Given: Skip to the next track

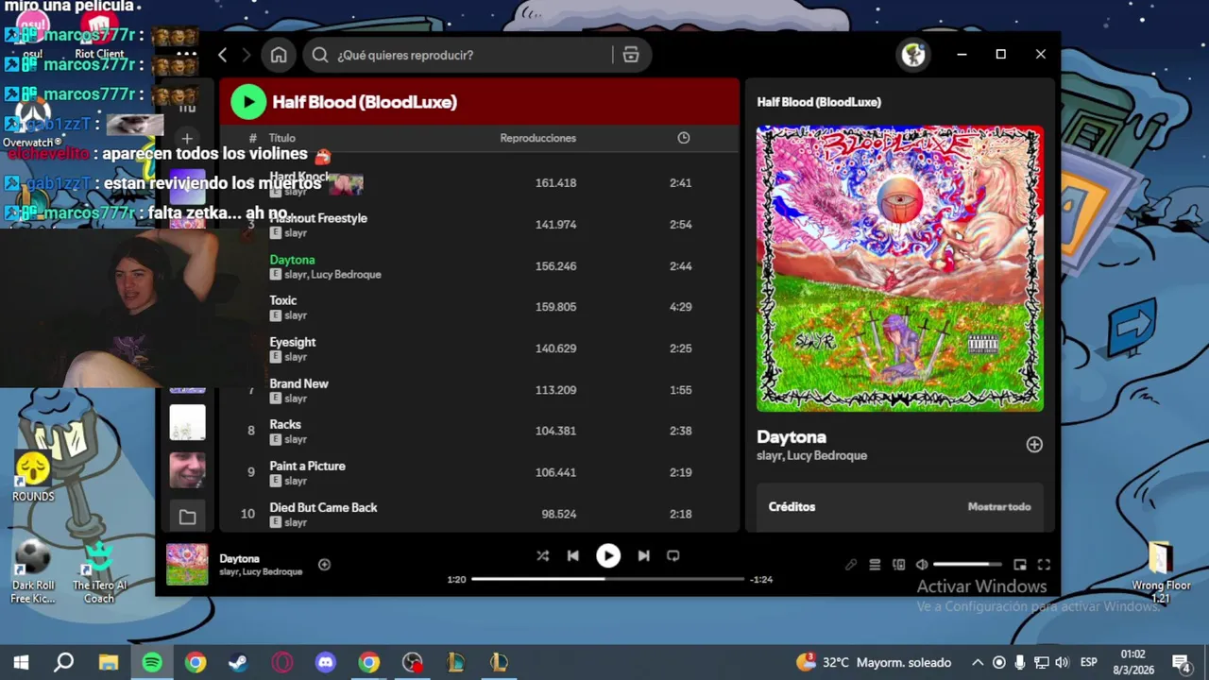Looking at the screenshot, I should pyautogui.click(x=643, y=556).
